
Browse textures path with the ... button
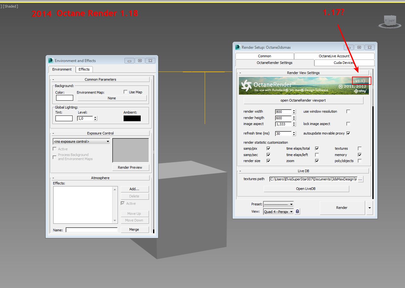coord(360,179)
